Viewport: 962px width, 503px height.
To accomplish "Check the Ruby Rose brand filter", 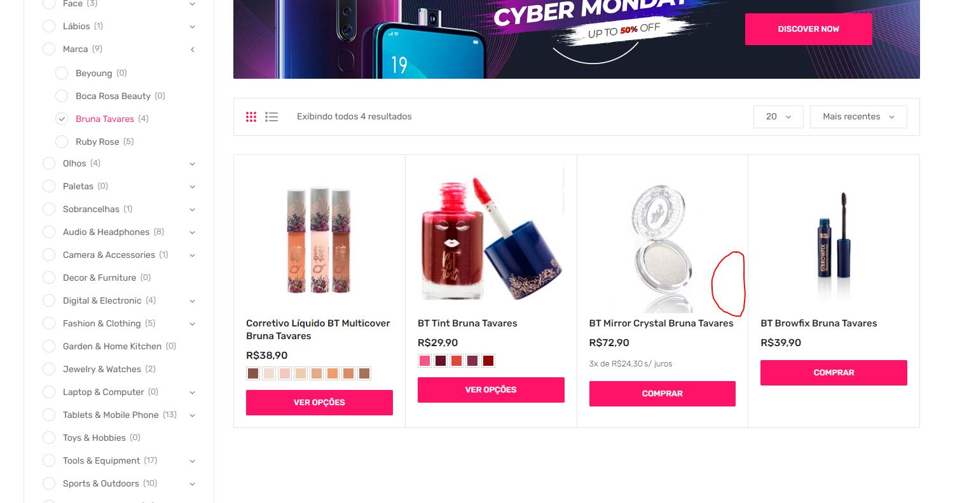I will pos(62,142).
